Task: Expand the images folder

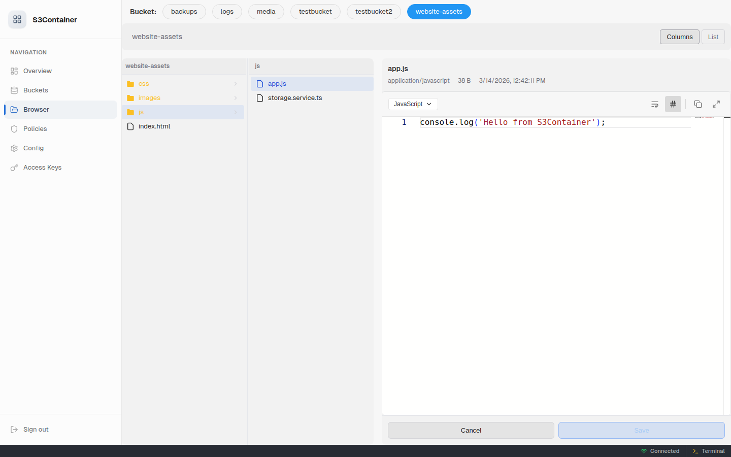Action: tap(150, 97)
